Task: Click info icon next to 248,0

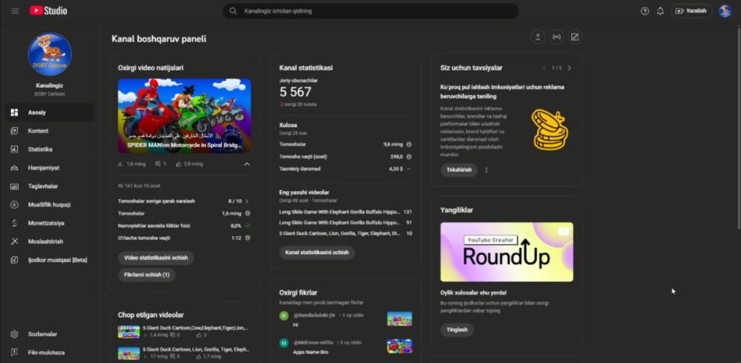Action: pyautogui.click(x=409, y=157)
